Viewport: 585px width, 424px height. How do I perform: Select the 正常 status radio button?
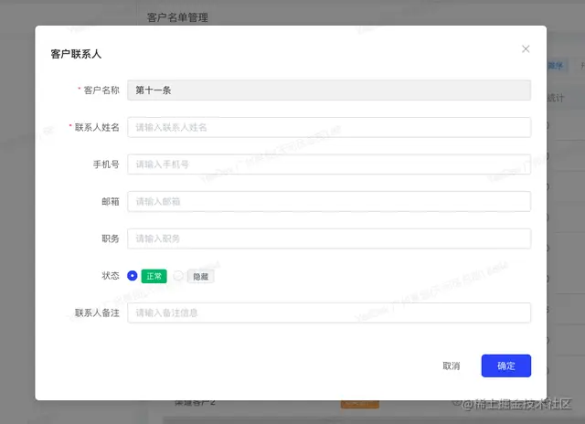point(132,276)
